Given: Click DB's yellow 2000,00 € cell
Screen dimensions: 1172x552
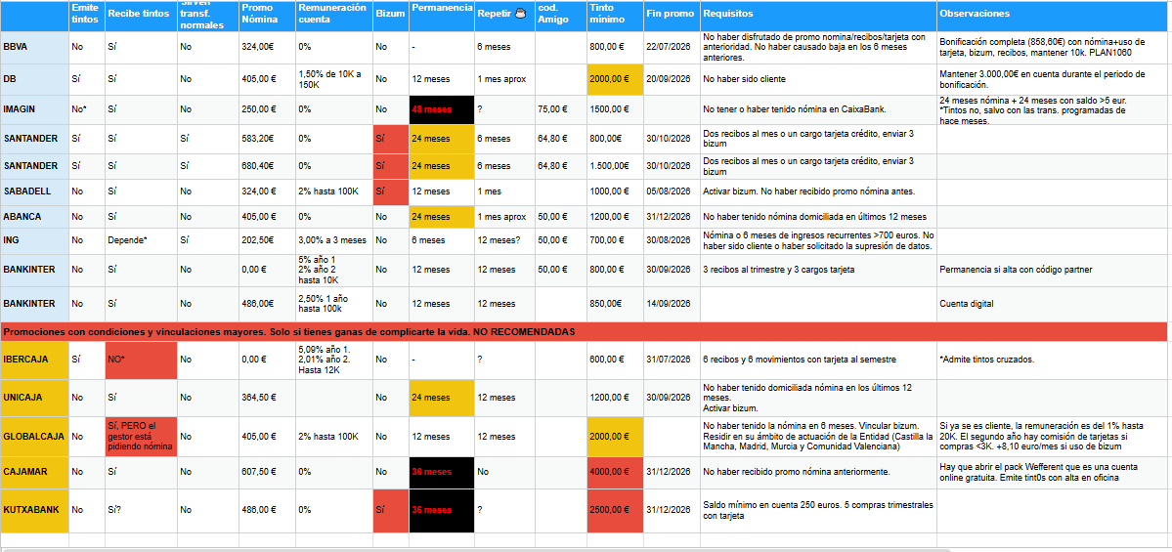Looking at the screenshot, I should 615,79.
